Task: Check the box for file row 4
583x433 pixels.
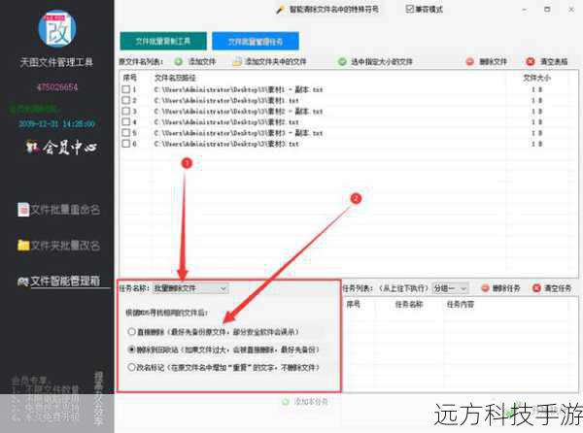Action: (x=126, y=121)
